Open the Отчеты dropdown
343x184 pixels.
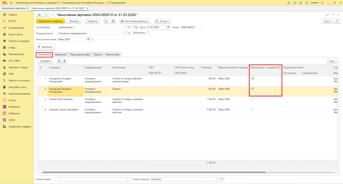coord(162,21)
